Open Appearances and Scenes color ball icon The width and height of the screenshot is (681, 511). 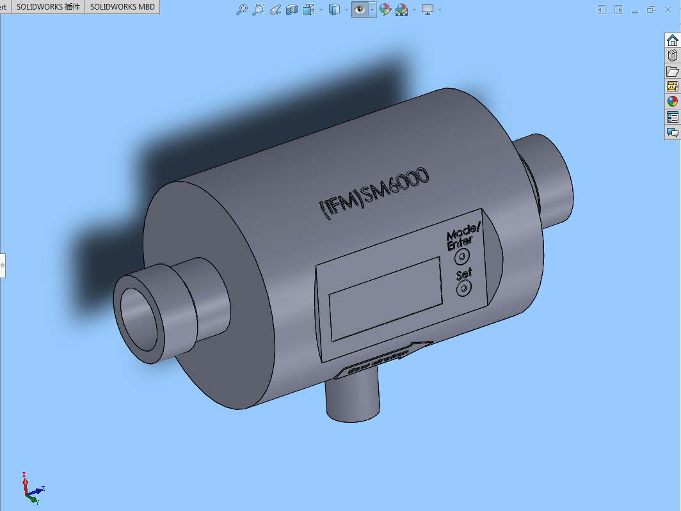[672, 102]
